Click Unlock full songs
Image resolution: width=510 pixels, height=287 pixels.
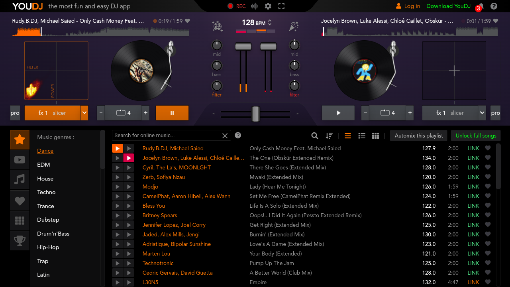click(x=475, y=135)
